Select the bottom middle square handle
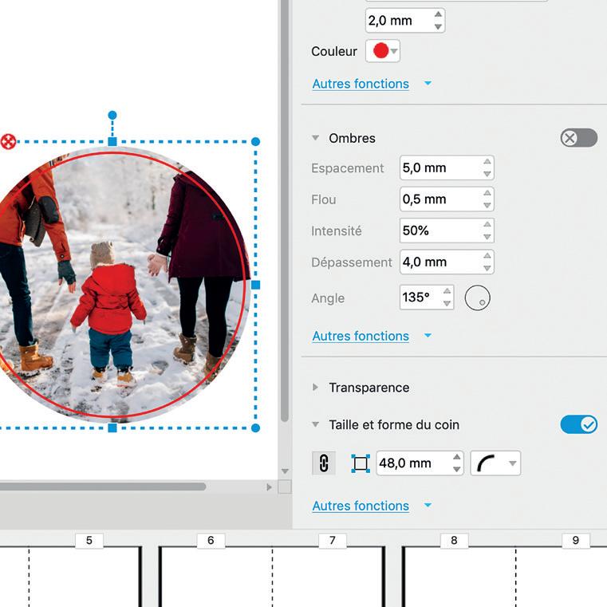The width and height of the screenshot is (607, 607). click(112, 428)
